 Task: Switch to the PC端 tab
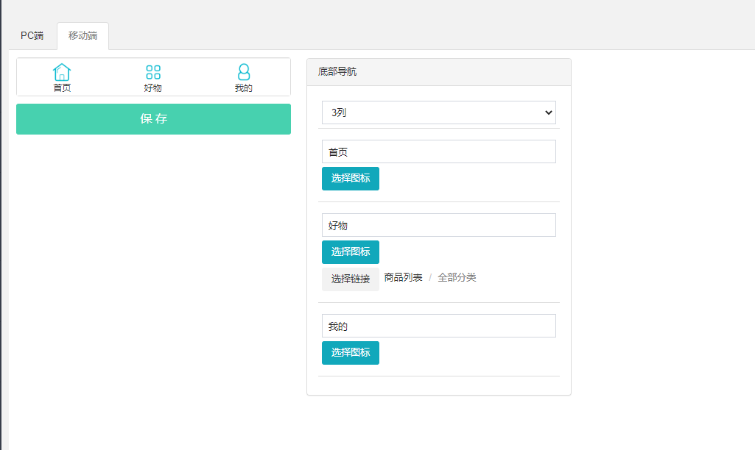[x=32, y=35]
